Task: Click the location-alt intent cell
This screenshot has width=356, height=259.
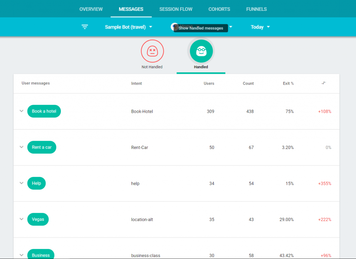Action: point(142,219)
